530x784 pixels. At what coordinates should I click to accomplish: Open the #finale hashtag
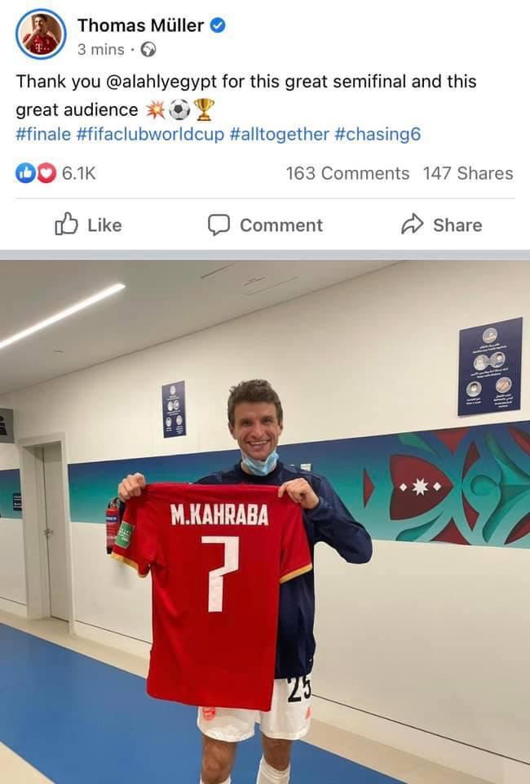[43, 134]
